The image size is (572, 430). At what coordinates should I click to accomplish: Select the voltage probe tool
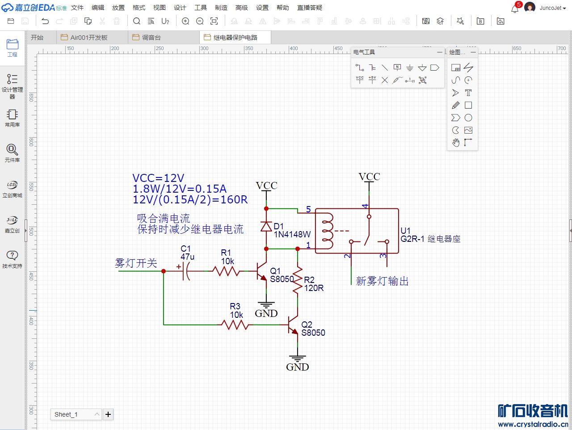[397, 80]
